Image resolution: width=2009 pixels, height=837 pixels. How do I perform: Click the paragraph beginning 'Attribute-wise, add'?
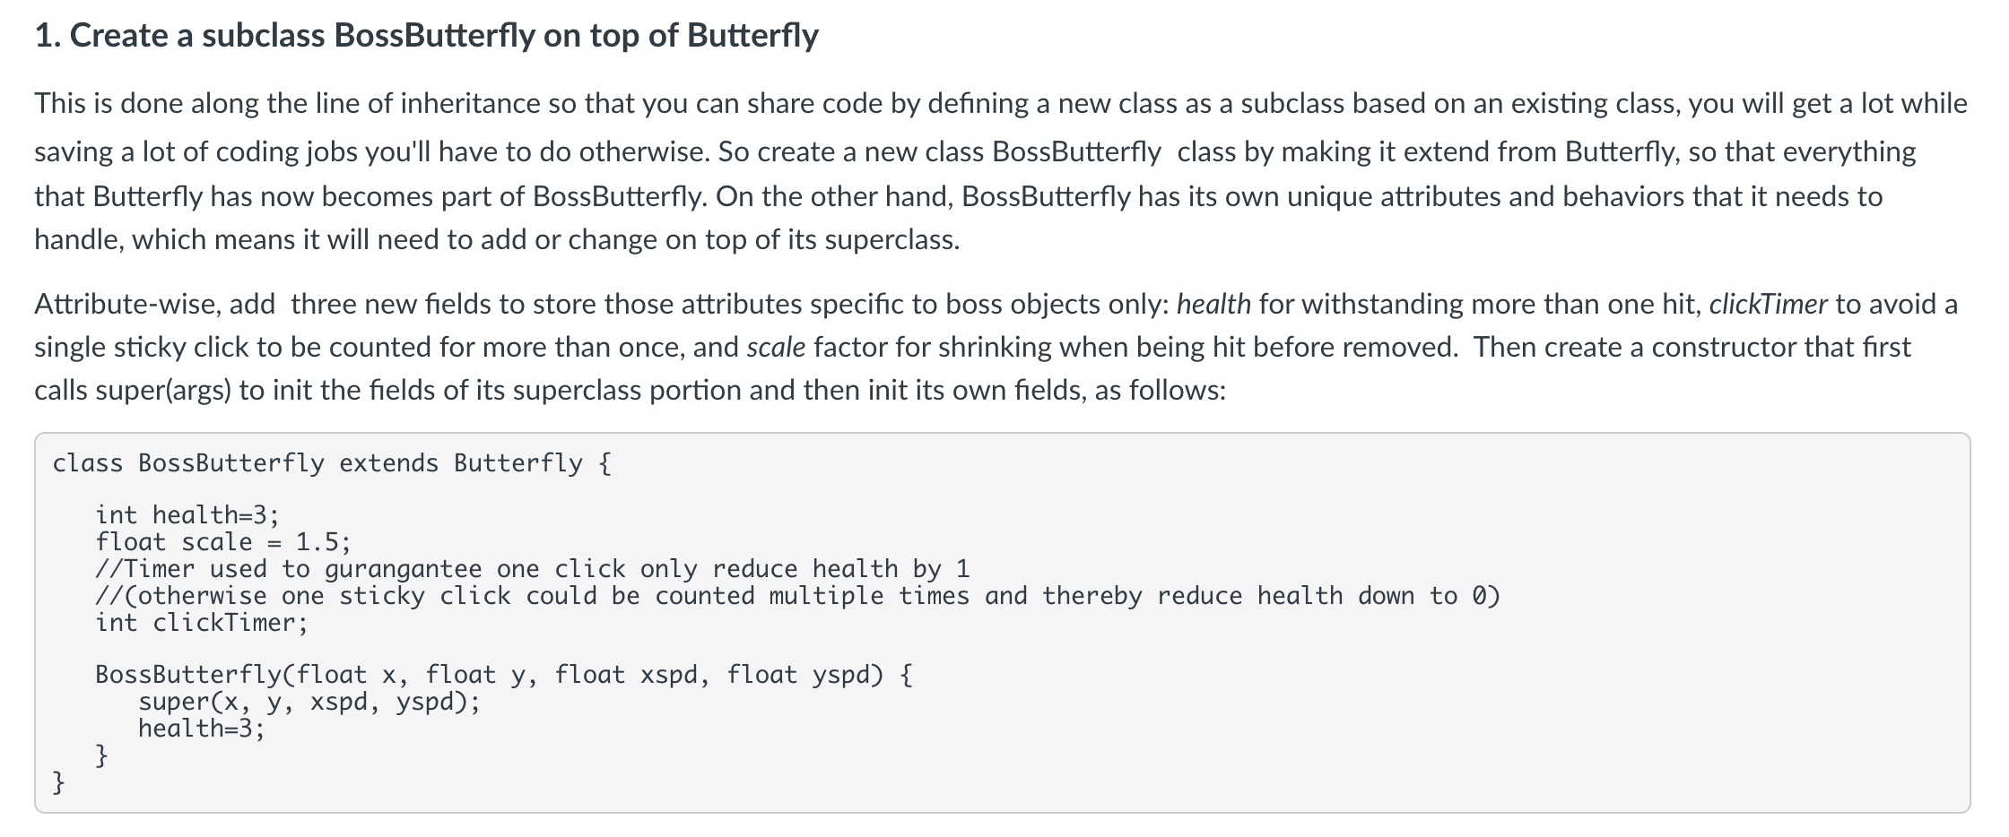click(x=996, y=348)
